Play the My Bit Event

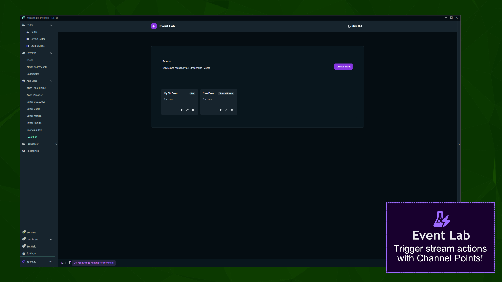pos(182,110)
